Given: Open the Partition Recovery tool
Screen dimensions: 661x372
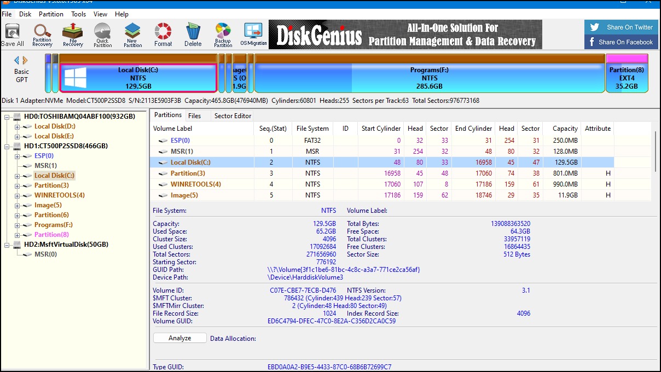Looking at the screenshot, I should pos(42,34).
